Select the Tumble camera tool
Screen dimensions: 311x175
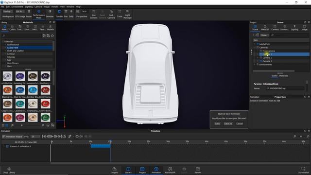(59, 14)
